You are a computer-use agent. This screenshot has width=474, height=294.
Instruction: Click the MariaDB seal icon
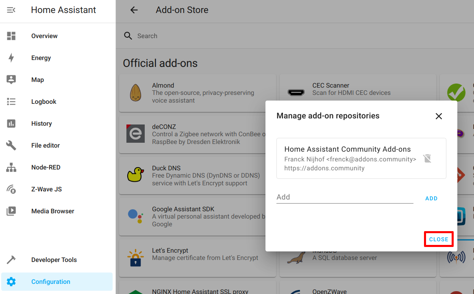coord(296,258)
